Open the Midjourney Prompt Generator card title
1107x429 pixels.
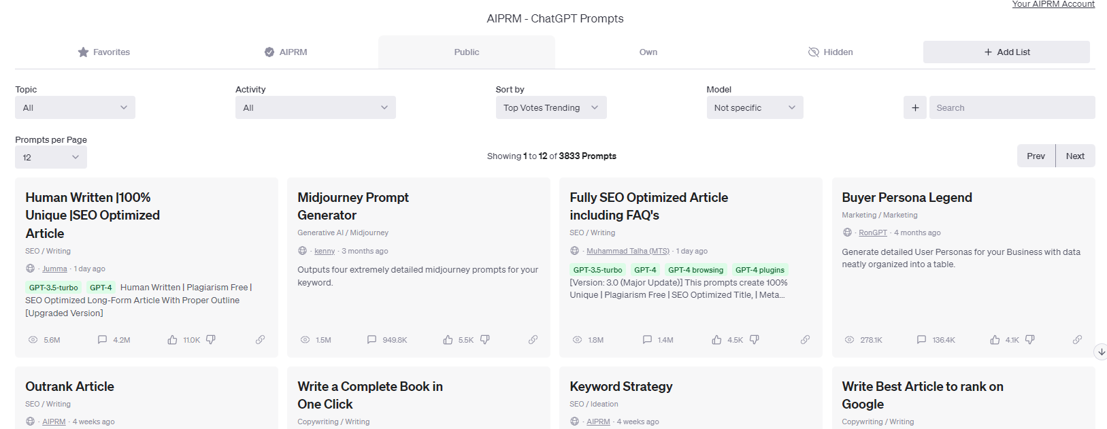point(353,206)
